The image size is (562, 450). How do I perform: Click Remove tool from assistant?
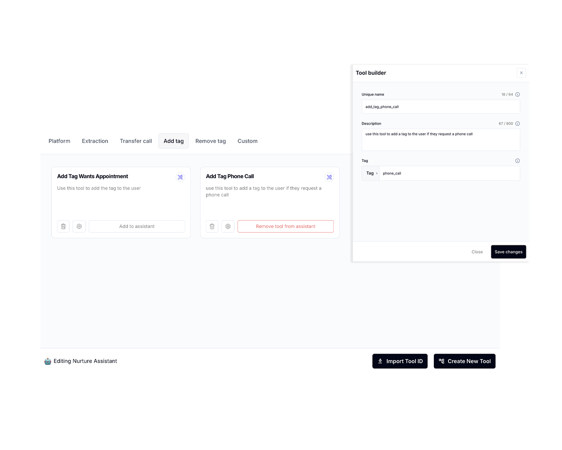285,226
